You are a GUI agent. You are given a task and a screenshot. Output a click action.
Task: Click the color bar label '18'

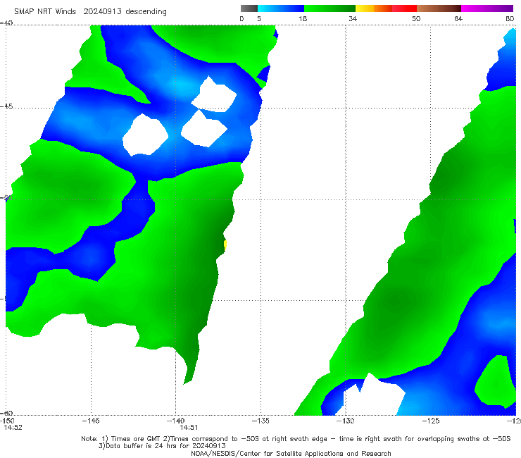click(303, 18)
